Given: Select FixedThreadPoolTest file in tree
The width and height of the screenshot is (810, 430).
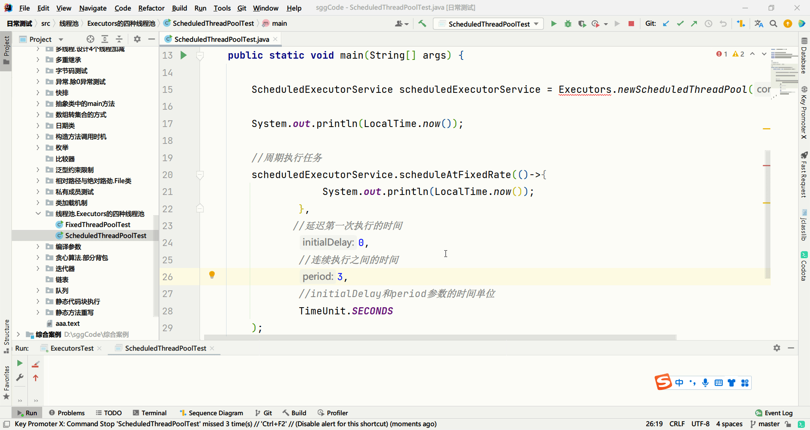Looking at the screenshot, I should pyautogui.click(x=97, y=224).
